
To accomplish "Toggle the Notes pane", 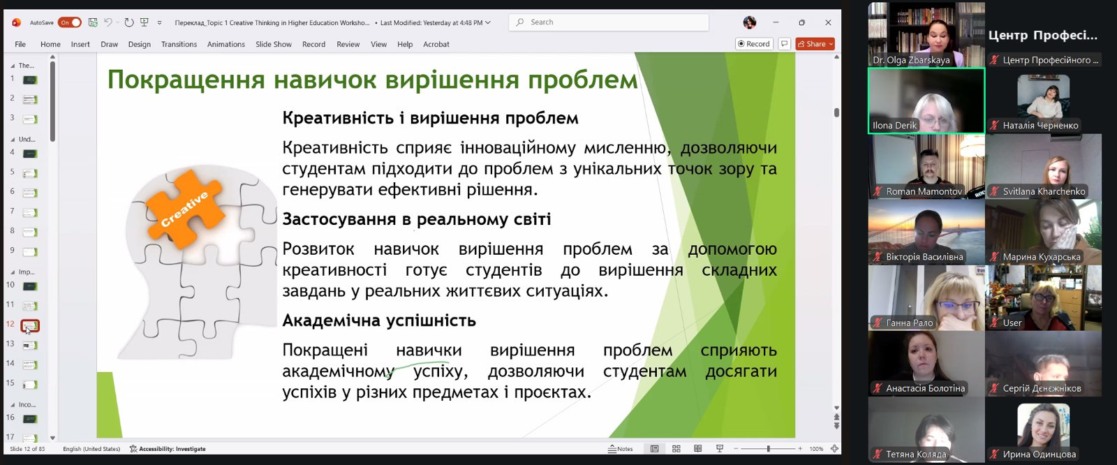I will (621, 449).
